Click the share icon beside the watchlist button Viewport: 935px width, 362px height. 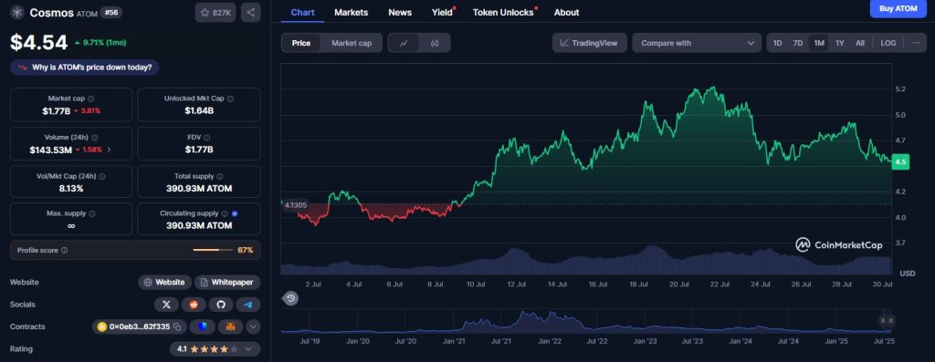[x=250, y=13]
